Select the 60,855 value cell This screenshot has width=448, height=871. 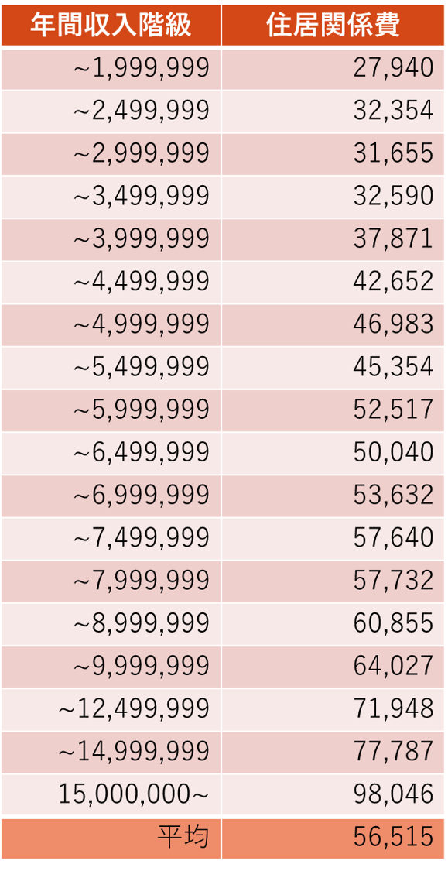click(x=333, y=625)
